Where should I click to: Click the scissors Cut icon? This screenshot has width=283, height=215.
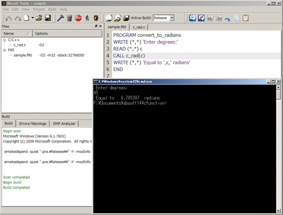[227, 18]
